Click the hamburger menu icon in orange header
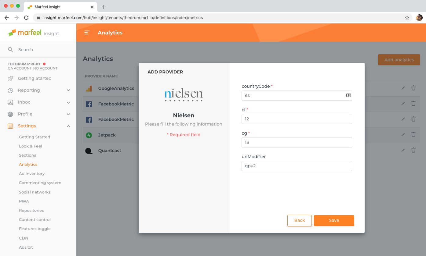426x256 pixels. tap(87, 33)
